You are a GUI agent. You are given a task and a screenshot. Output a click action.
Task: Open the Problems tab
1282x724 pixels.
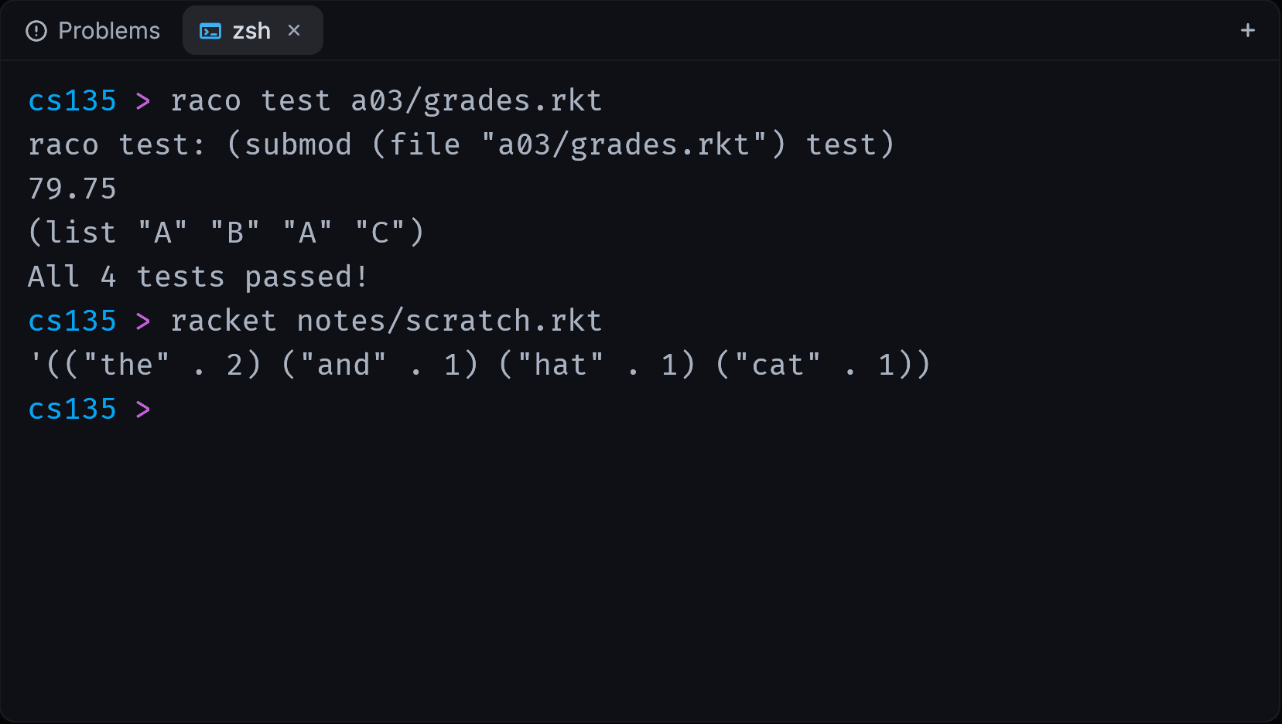93,31
